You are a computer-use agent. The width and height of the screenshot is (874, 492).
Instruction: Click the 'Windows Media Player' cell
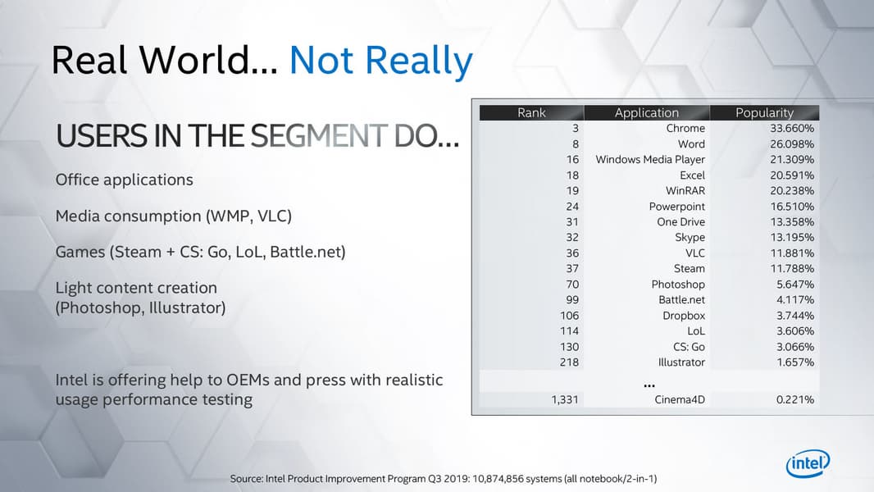pos(650,159)
